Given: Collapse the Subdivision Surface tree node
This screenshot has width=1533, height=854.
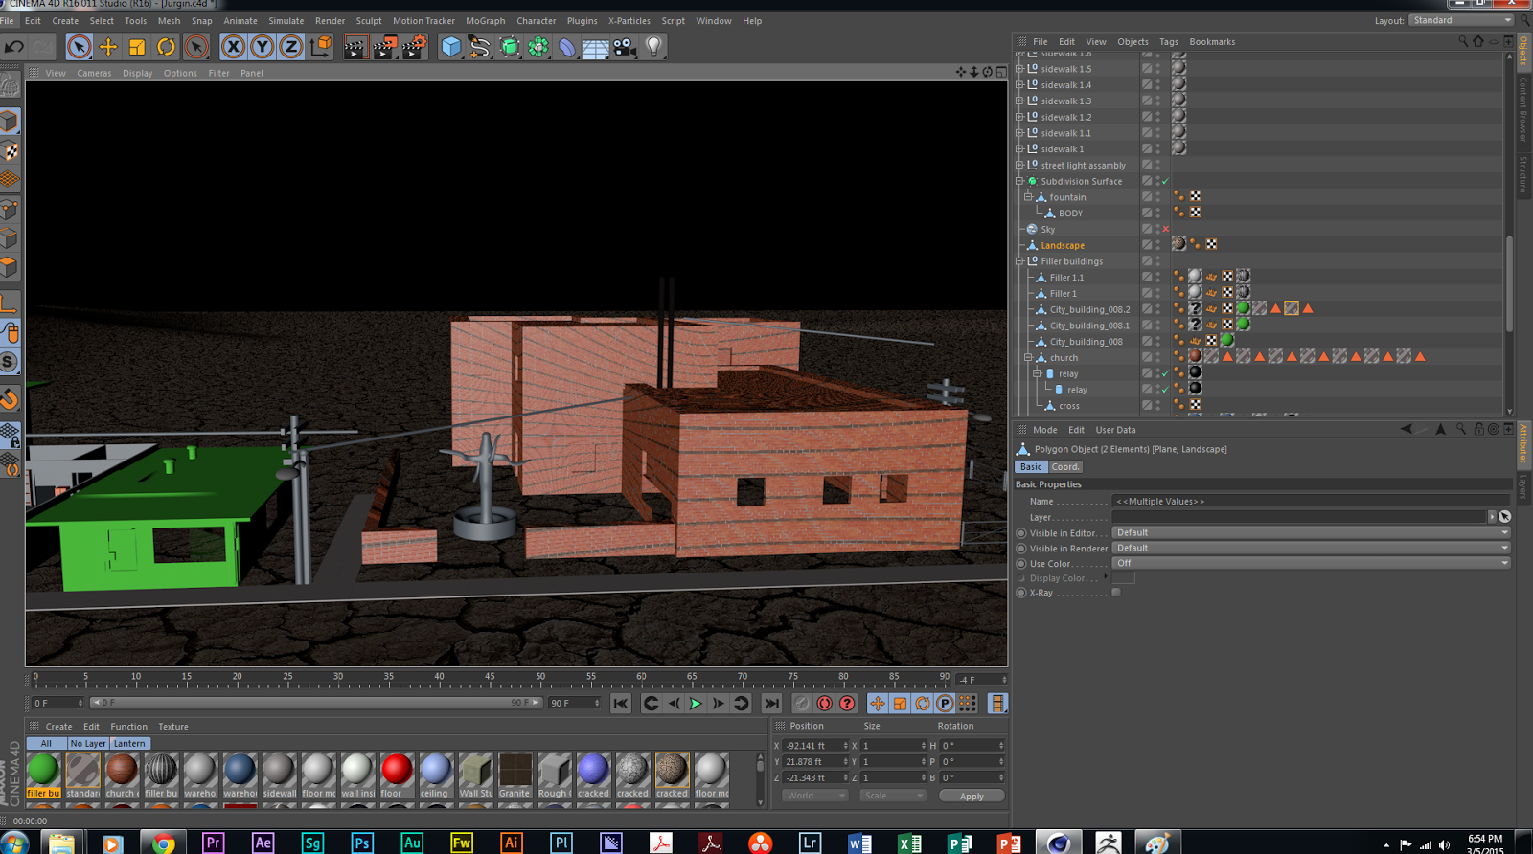Looking at the screenshot, I should tap(1020, 181).
